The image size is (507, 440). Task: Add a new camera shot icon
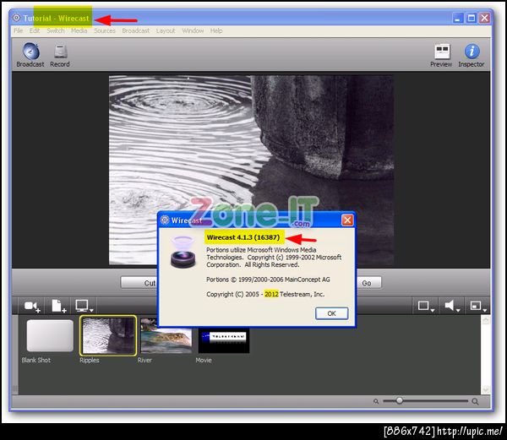(x=32, y=306)
